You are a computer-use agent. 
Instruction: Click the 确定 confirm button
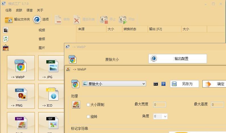pos(214,84)
